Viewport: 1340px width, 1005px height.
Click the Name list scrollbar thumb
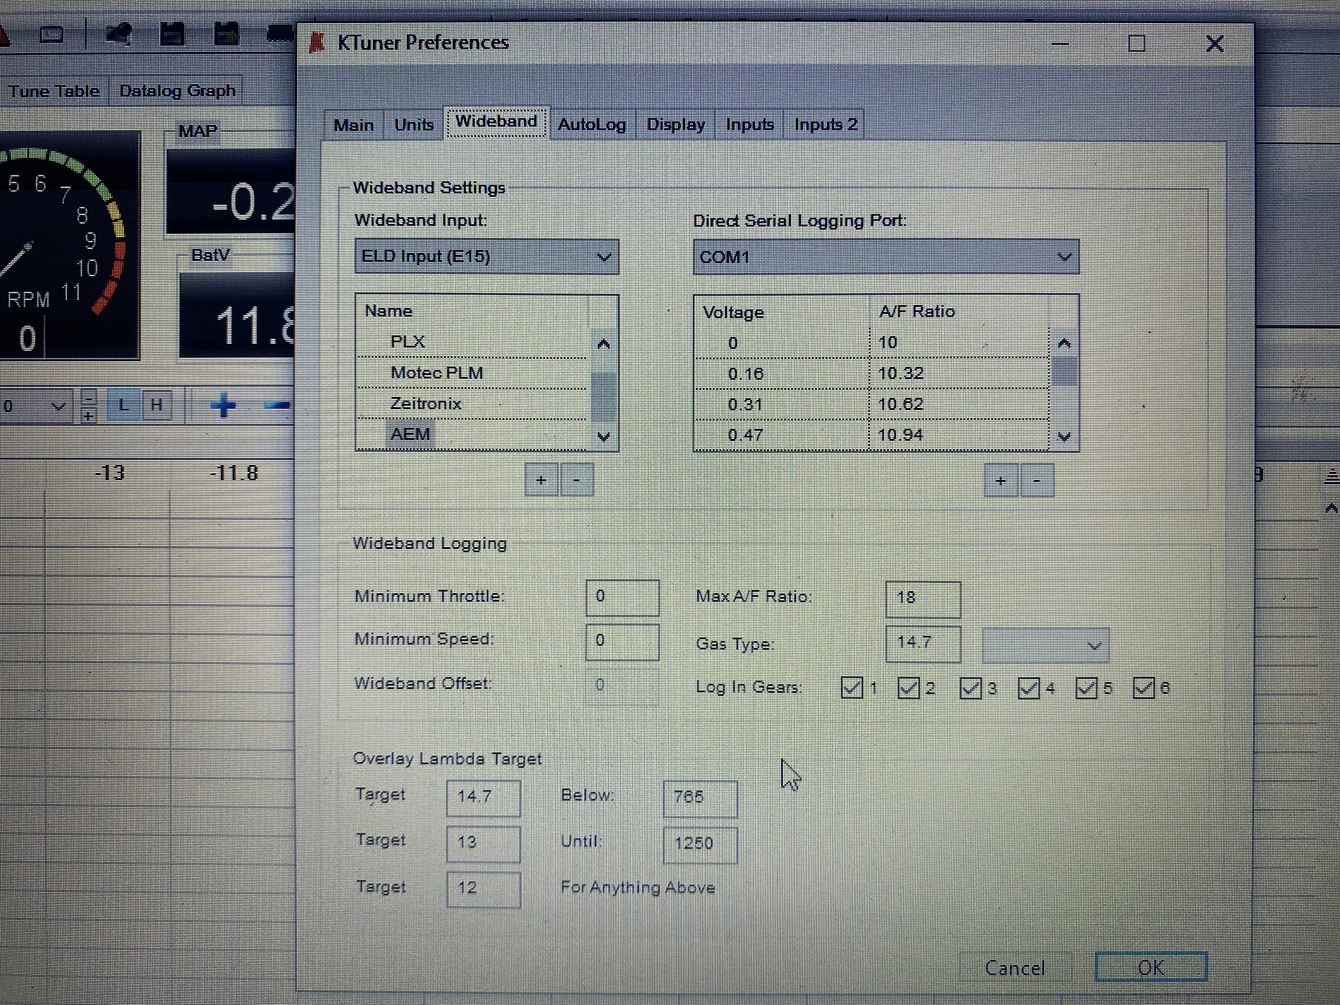(603, 397)
